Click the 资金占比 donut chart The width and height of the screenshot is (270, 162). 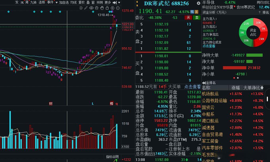coord(253,32)
